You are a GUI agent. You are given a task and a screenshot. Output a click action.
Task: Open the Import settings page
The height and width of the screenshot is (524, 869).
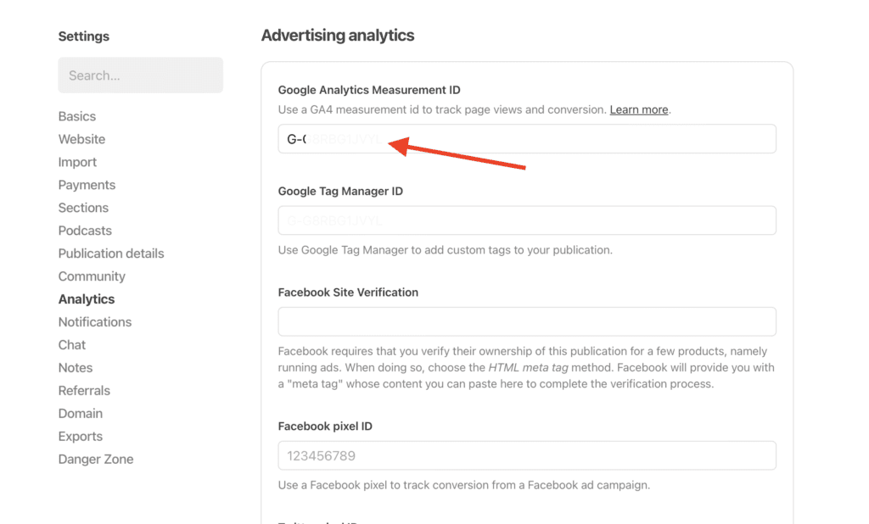point(77,162)
